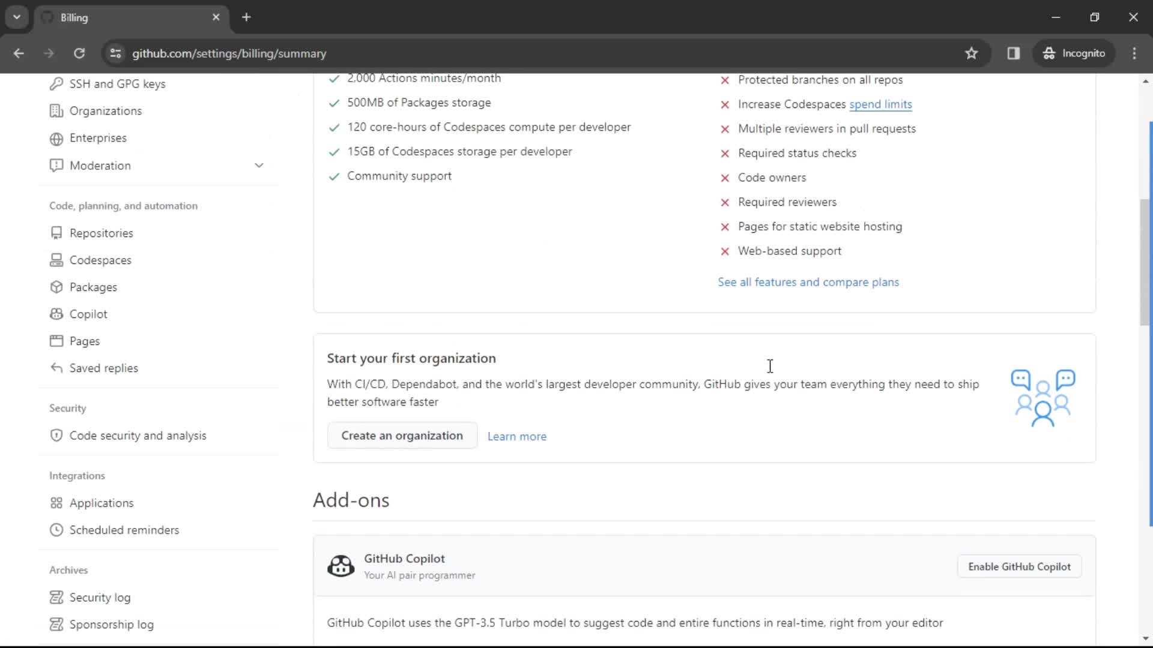Viewport: 1153px width, 648px height.
Task: Click the Sponsorship log menu item
Action: pos(112,624)
